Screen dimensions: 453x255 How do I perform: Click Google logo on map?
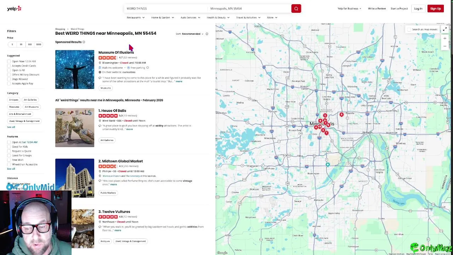[x=222, y=253]
